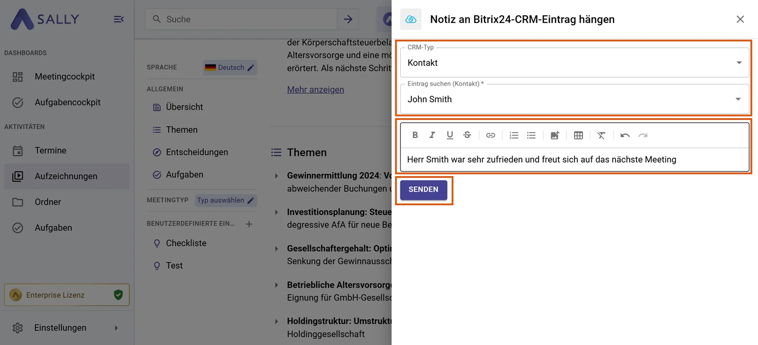Apply italic formatting in note editor
Viewport: 758px width, 345px height.
(432, 135)
